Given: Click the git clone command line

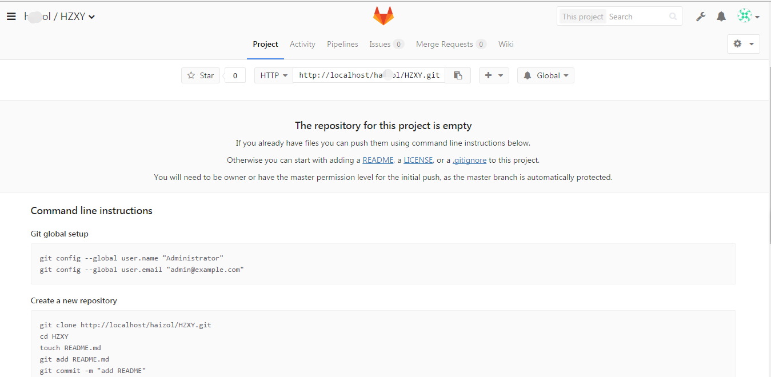Looking at the screenshot, I should pyautogui.click(x=125, y=325).
